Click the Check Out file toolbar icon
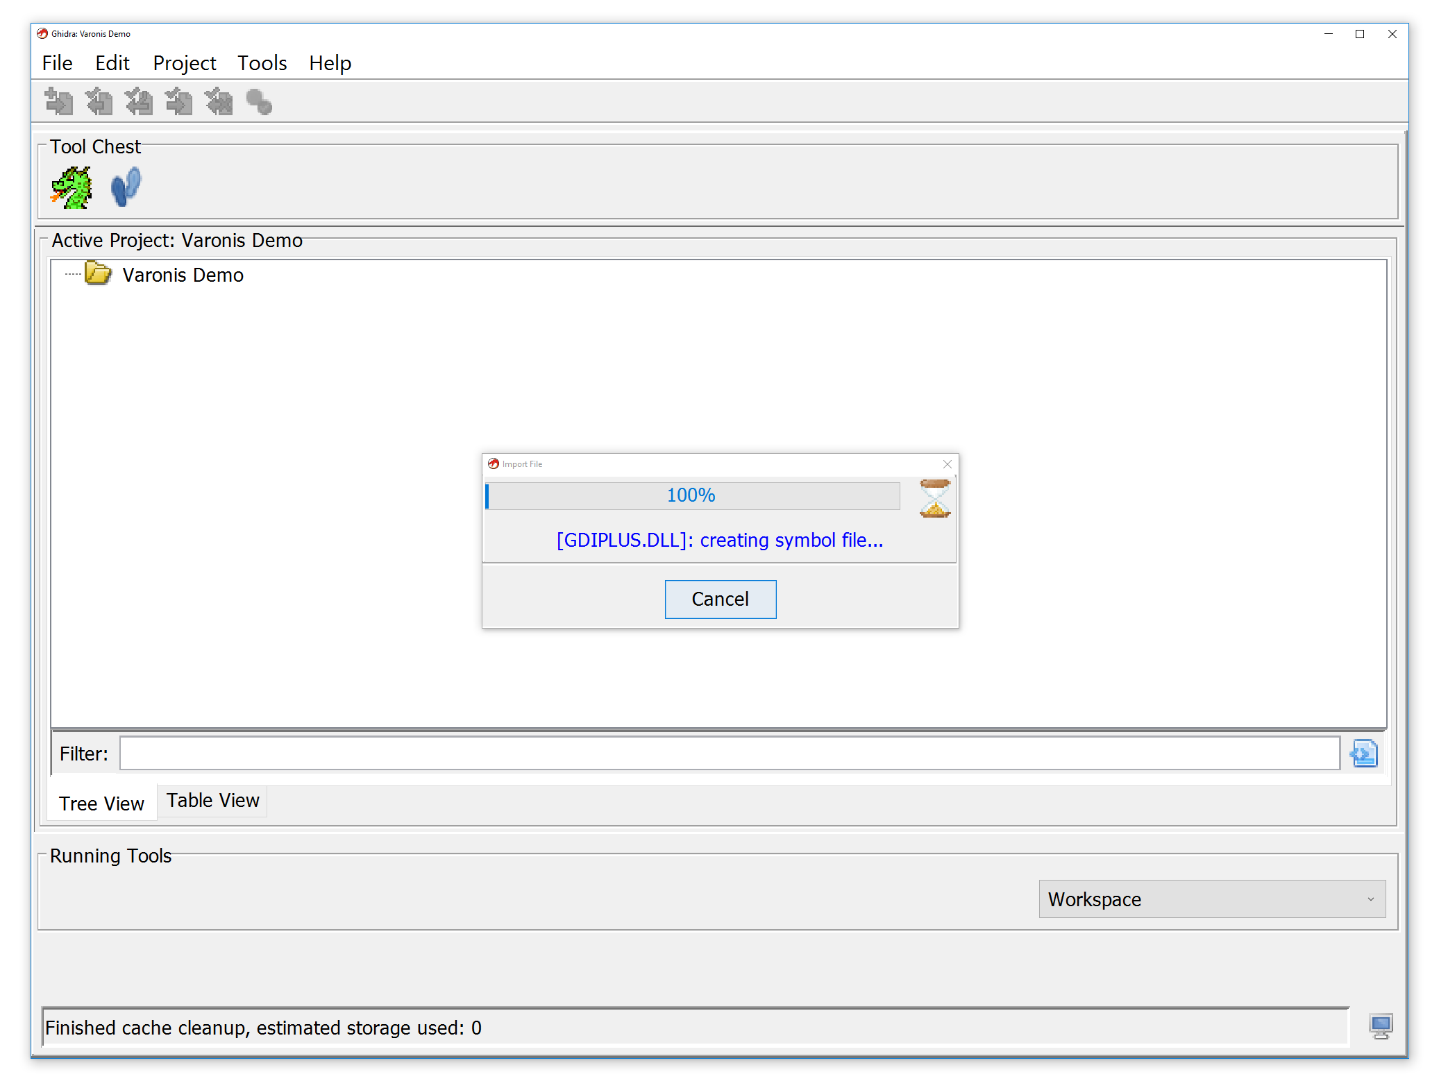The width and height of the screenshot is (1448, 1088). click(99, 101)
